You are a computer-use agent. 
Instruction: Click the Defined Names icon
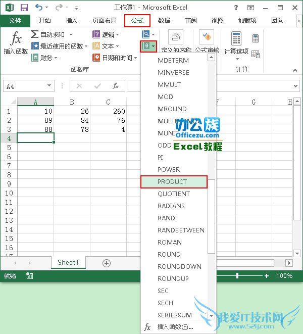point(176,37)
